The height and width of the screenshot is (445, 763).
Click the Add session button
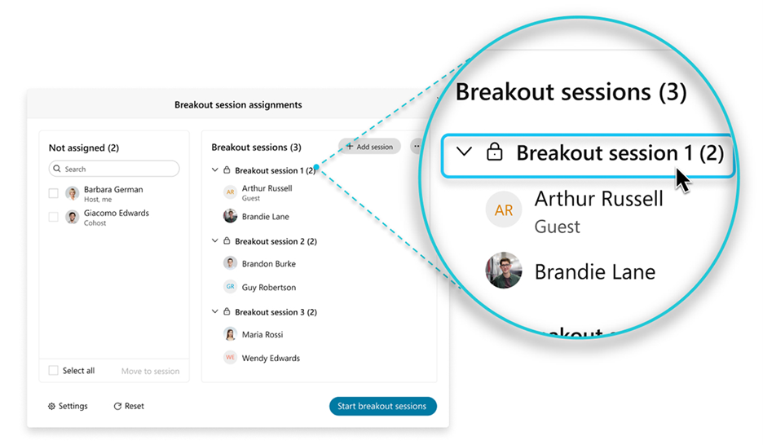[x=369, y=147]
